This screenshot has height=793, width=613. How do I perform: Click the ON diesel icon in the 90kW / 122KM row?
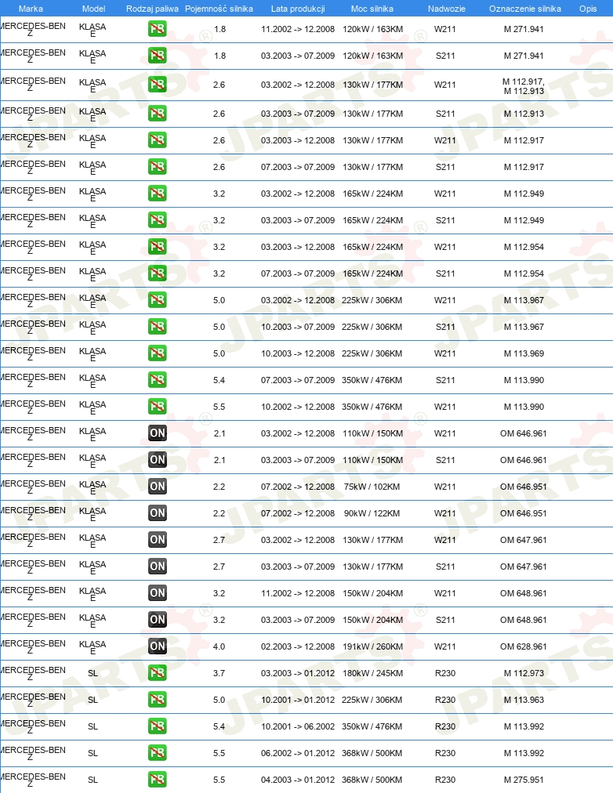pyautogui.click(x=158, y=512)
